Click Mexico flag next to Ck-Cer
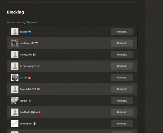163x133 pixels. click(x=30, y=78)
